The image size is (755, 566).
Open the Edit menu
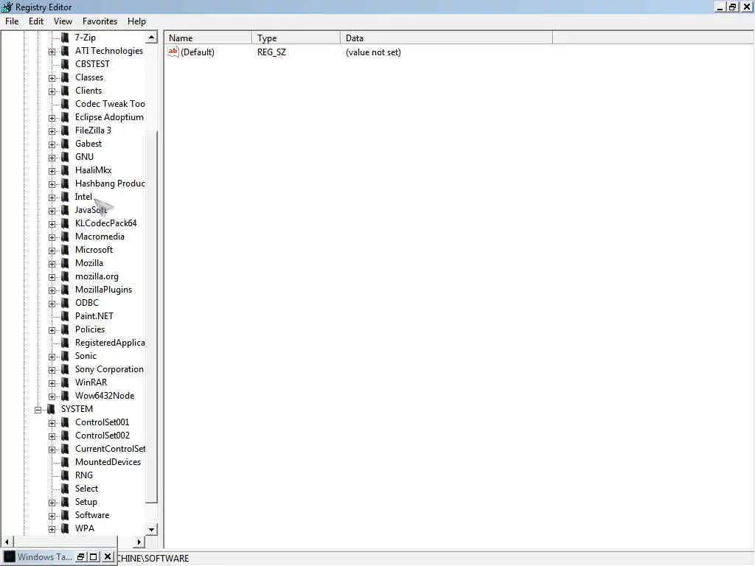point(36,21)
